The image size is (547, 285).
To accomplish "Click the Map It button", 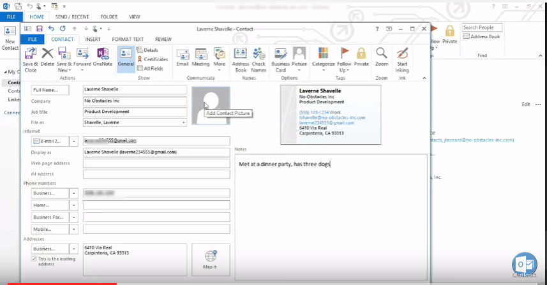I will click(x=211, y=259).
